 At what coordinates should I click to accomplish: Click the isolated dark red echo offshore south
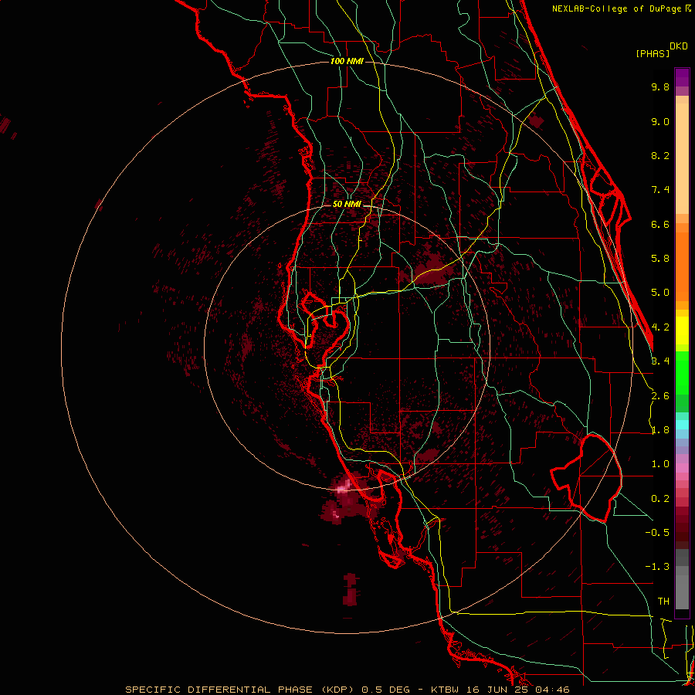(x=350, y=589)
